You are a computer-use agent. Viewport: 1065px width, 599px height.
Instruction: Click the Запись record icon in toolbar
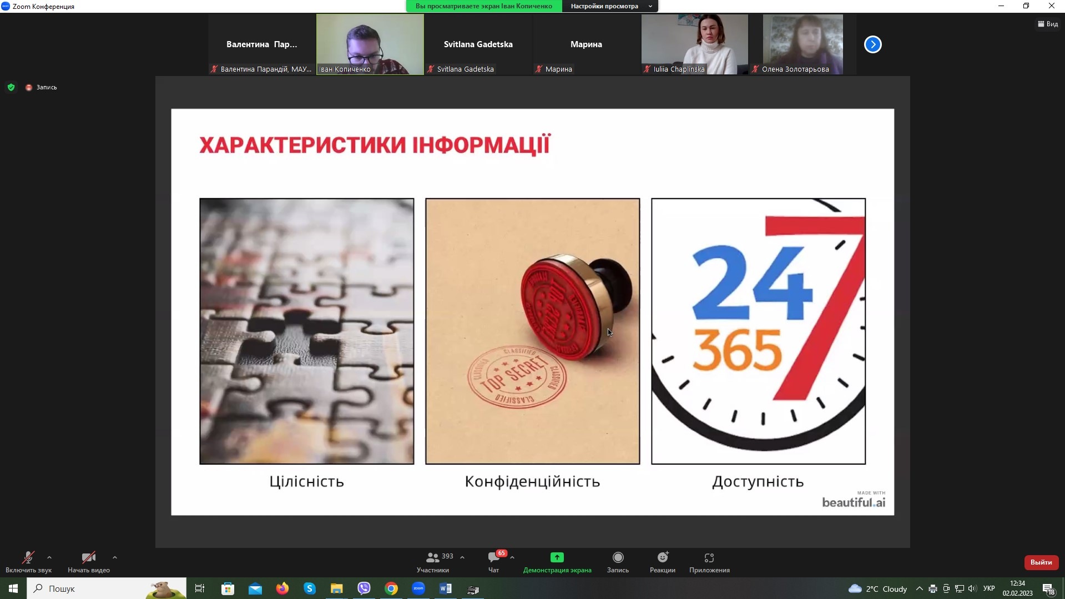pos(618,561)
